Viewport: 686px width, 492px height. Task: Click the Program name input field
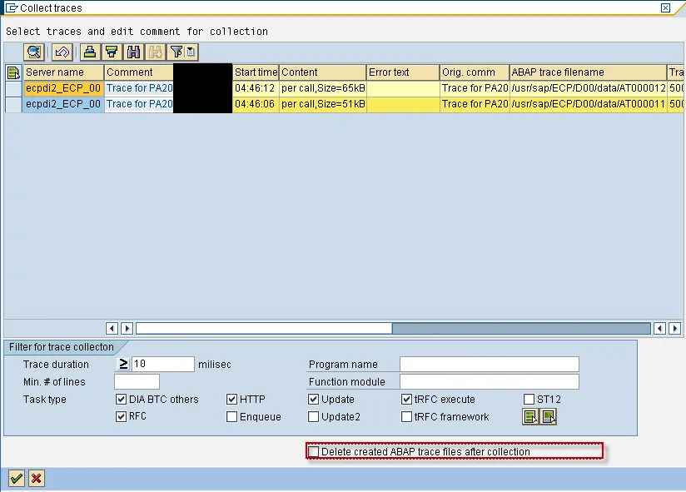pos(487,364)
